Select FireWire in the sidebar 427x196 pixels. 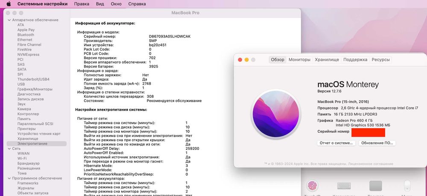[24, 50]
